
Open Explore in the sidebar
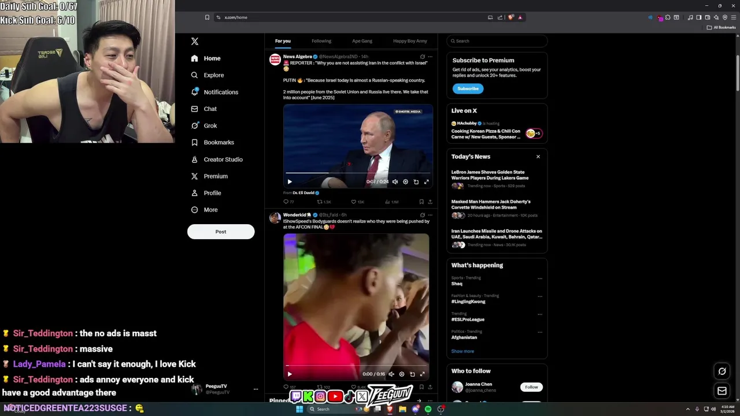click(208, 75)
